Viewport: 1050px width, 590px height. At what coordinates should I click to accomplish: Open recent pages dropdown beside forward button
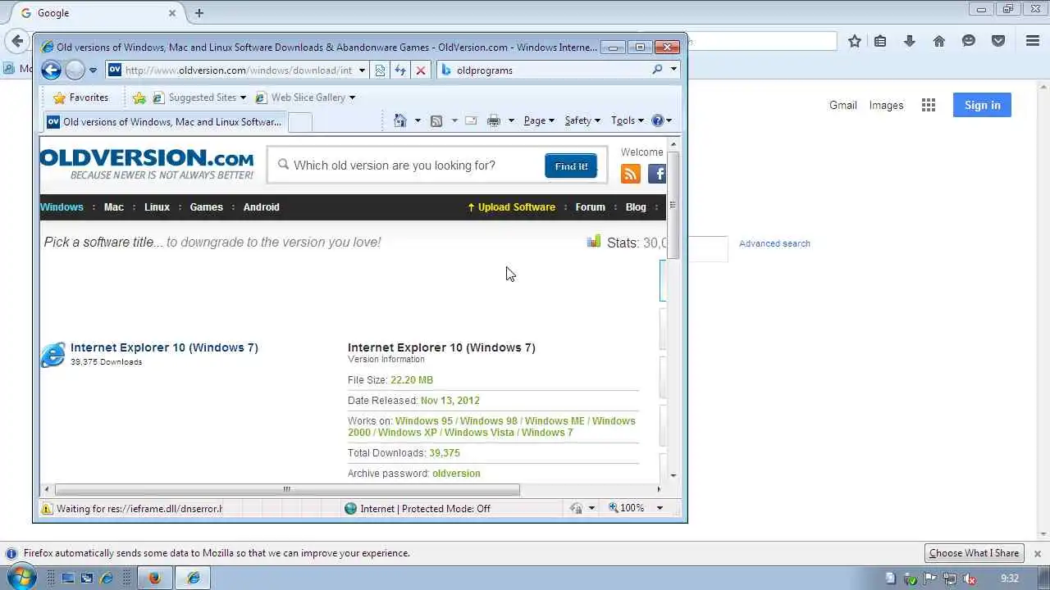click(x=93, y=70)
